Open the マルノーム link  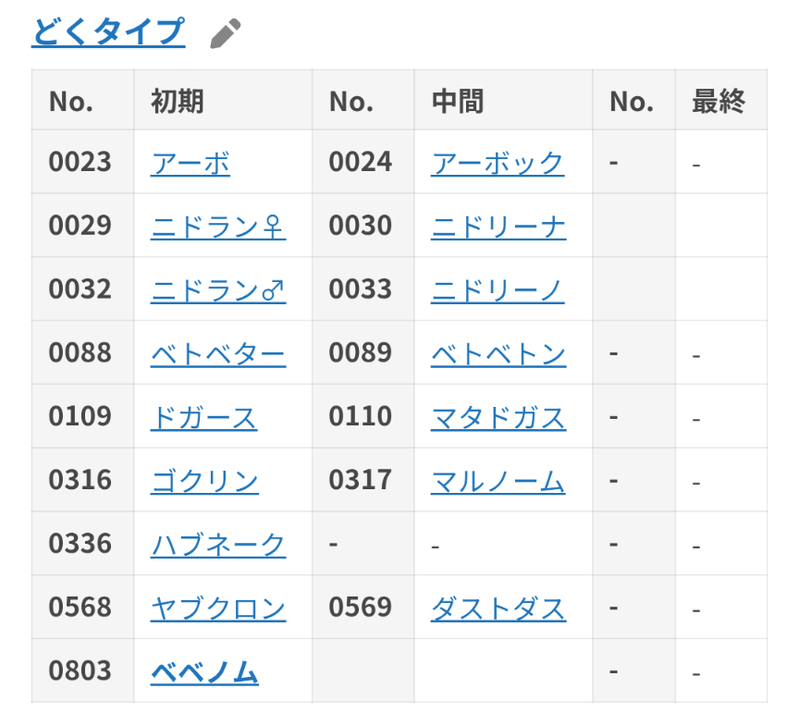[x=498, y=482]
